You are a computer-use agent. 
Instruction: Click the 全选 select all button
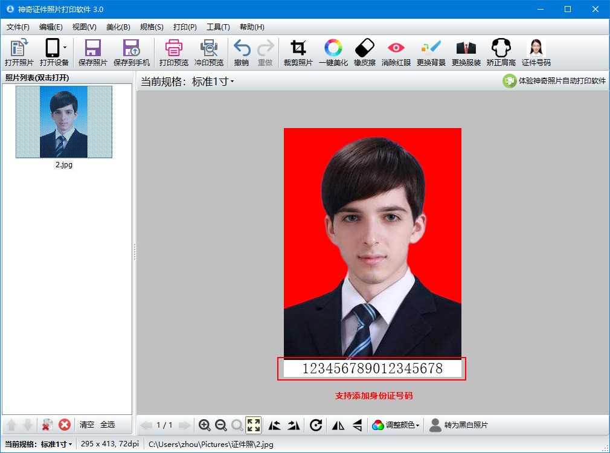click(x=108, y=425)
